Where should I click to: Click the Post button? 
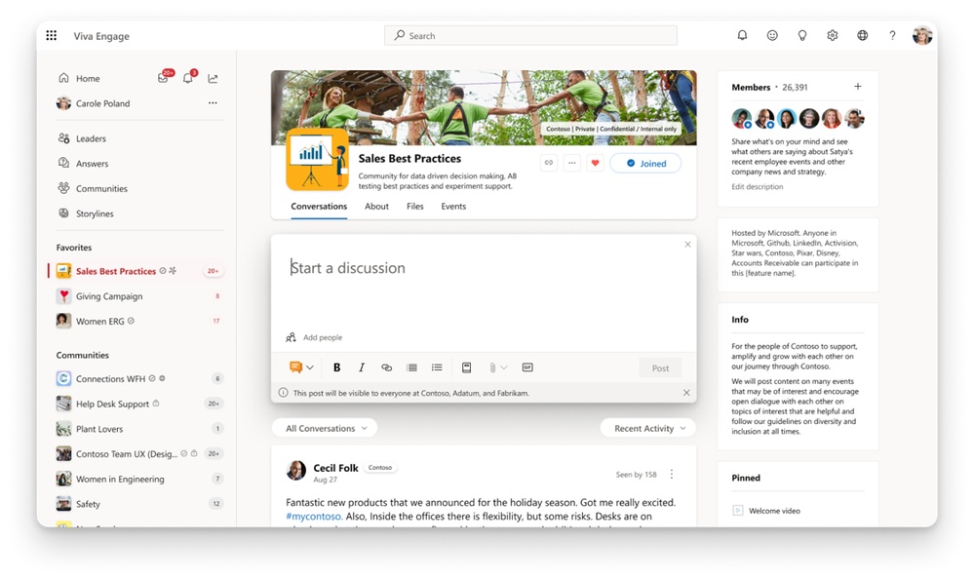coord(660,367)
